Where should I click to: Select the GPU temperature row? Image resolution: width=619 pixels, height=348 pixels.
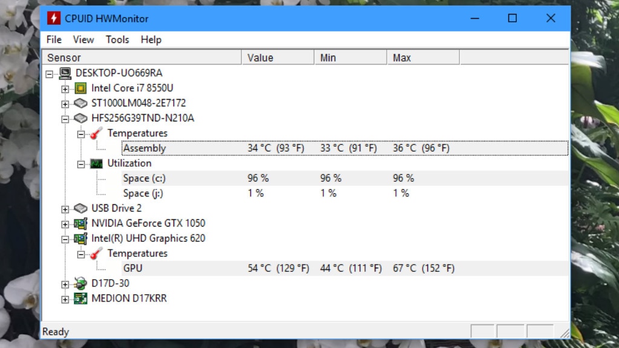[x=345, y=268]
